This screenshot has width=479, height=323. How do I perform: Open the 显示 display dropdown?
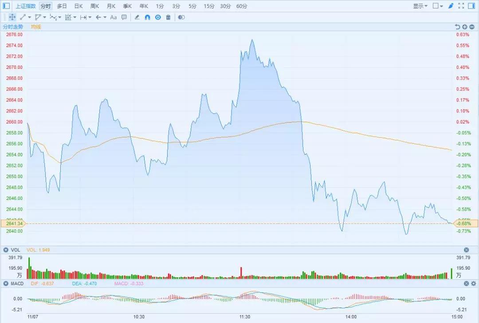click(420, 6)
